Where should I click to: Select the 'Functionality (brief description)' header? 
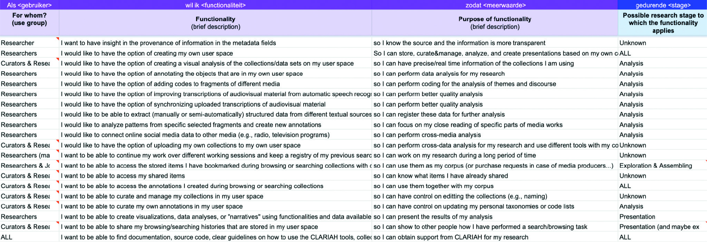215,23
